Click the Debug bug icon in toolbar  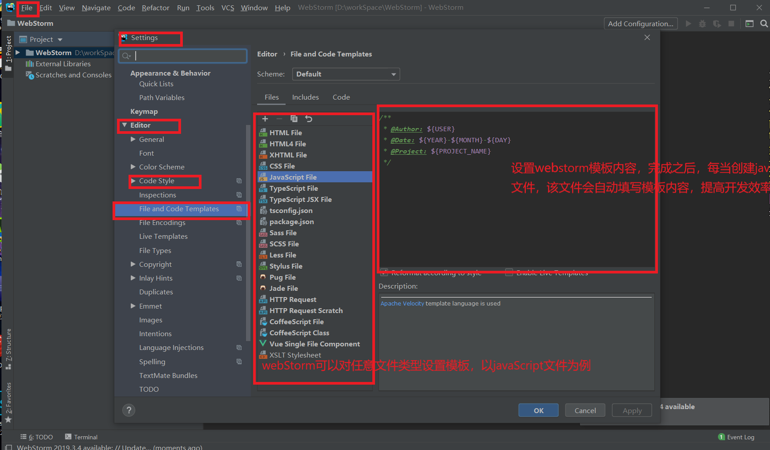pos(702,24)
